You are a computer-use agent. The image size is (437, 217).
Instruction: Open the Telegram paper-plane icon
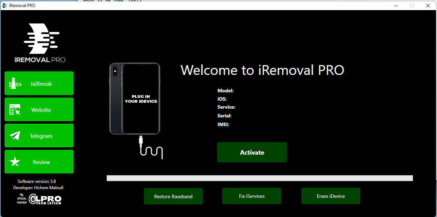click(x=15, y=135)
